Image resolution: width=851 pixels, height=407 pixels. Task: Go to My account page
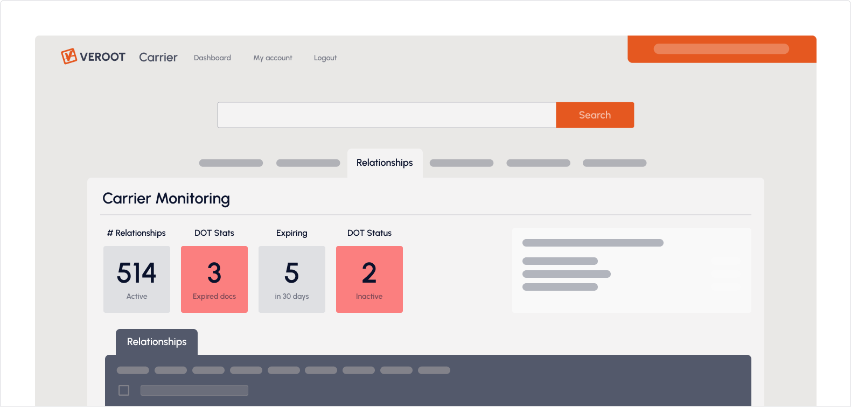click(273, 58)
